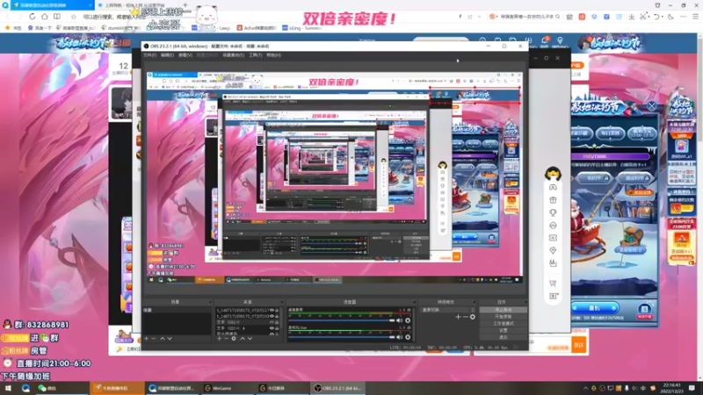Toggle visibility of second t_1487171938172 source
Screen dimensions: 703x395
coord(272,316)
